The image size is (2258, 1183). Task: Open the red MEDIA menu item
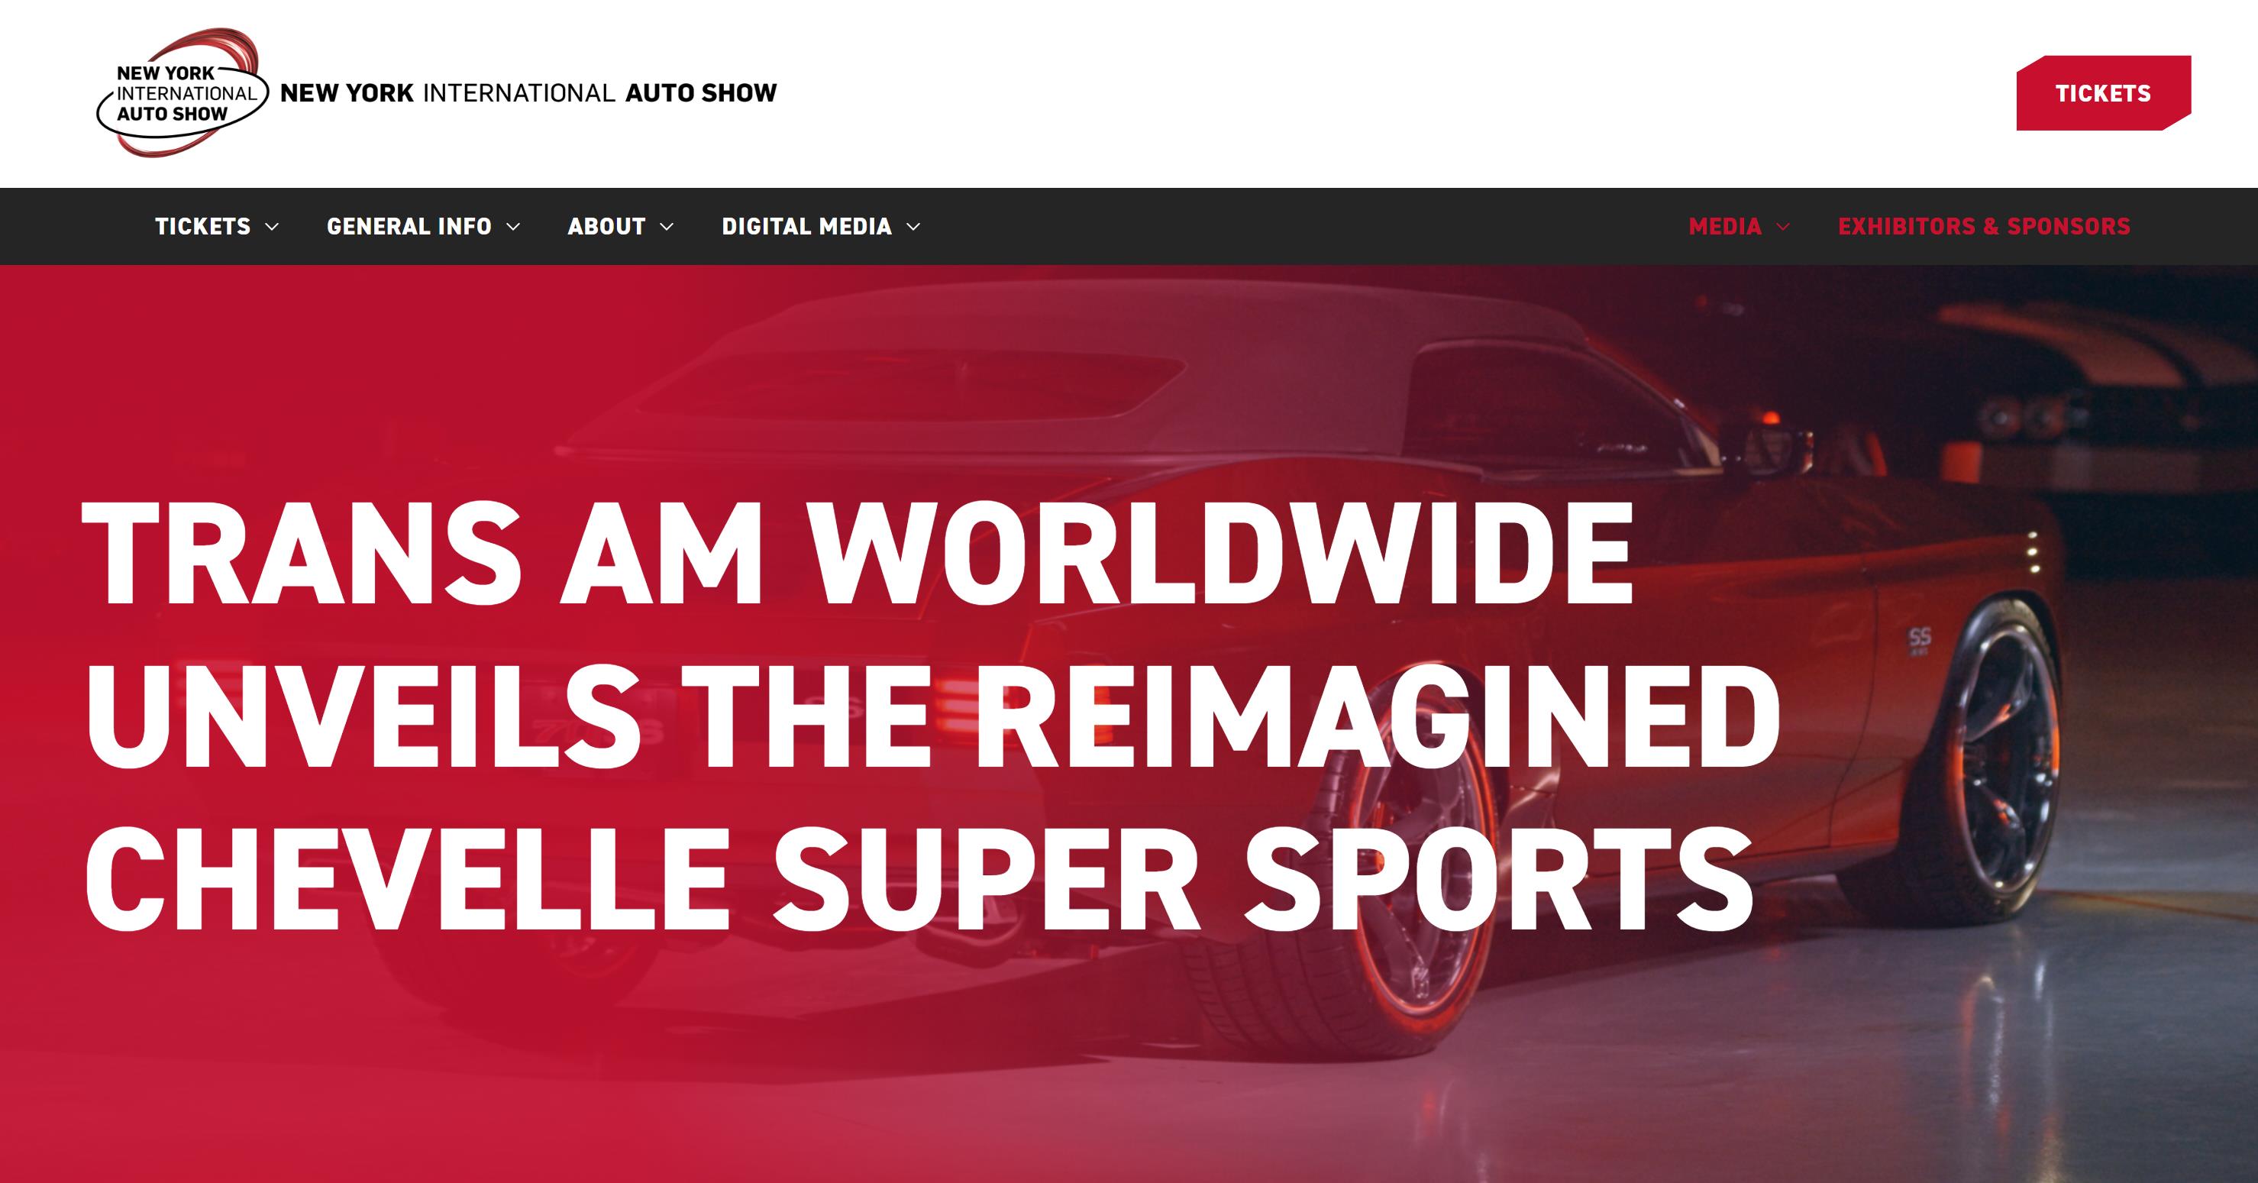[1725, 226]
